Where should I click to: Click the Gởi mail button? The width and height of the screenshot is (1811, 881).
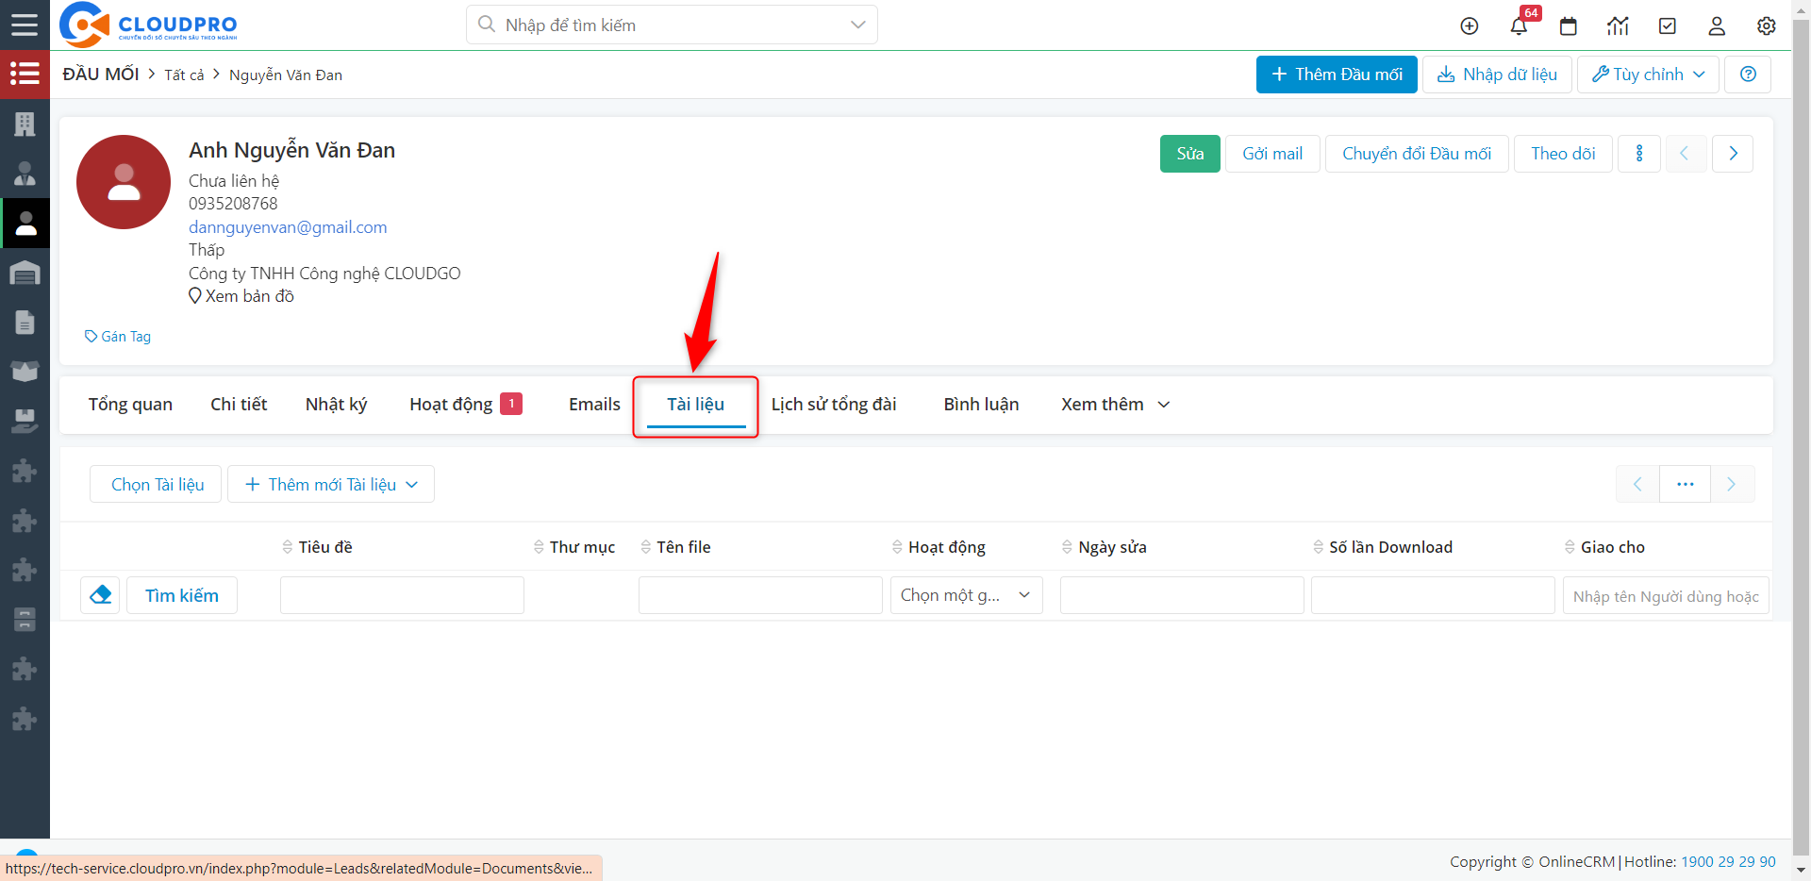(x=1272, y=154)
